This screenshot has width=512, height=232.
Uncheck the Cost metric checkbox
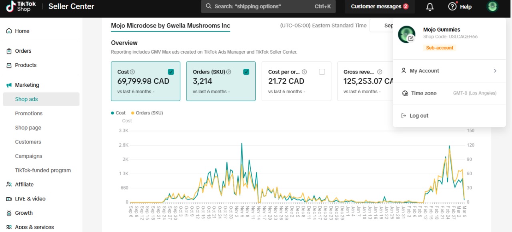pos(171,72)
